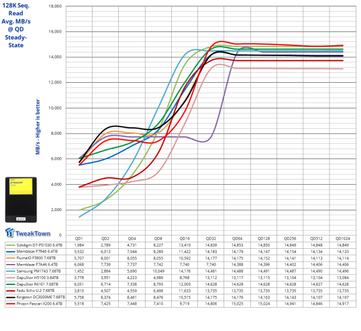
Task: Click the DapuStor R6101 dark green legend swatch
Action: 10,284
